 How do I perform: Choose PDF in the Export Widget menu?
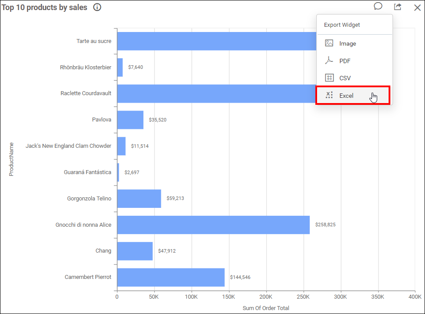pos(346,61)
